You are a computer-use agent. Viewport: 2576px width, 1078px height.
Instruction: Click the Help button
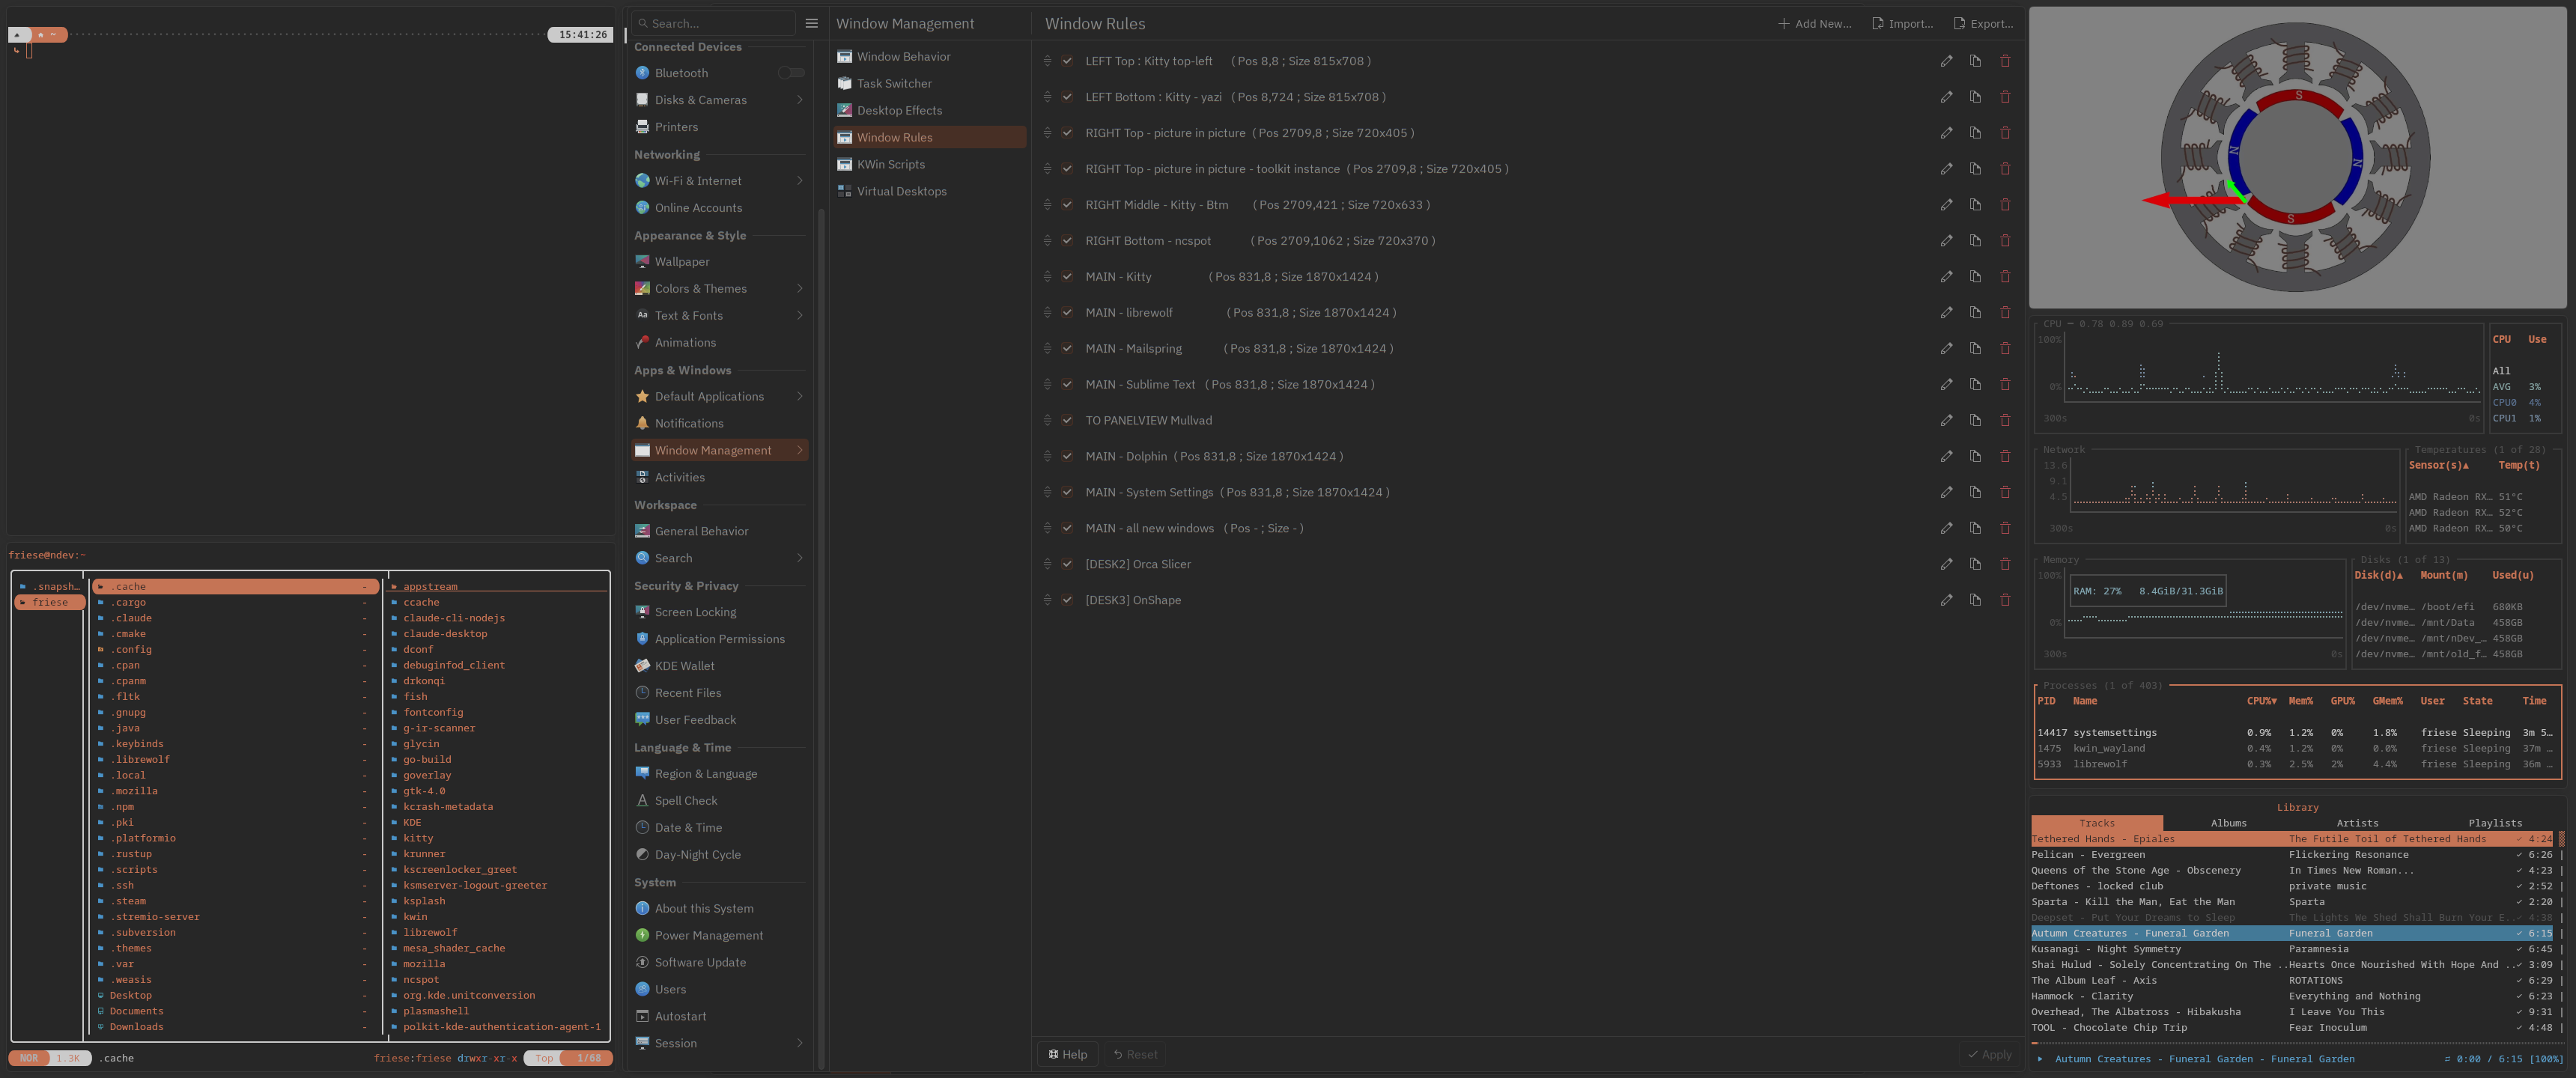coord(1067,1054)
